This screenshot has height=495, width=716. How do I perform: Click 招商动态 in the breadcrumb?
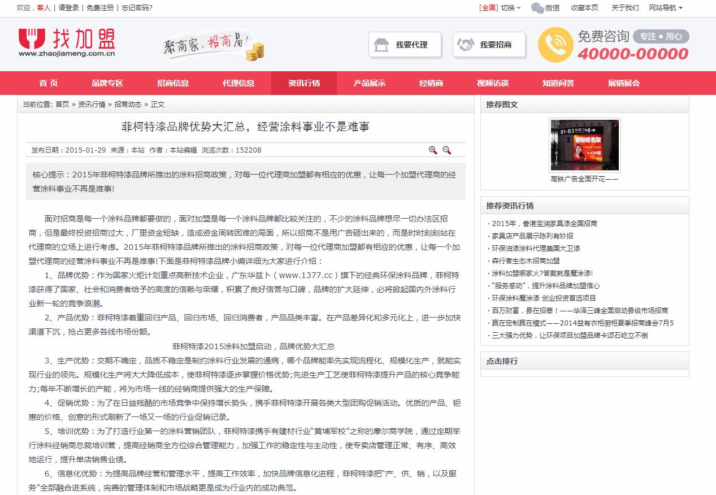tap(128, 105)
